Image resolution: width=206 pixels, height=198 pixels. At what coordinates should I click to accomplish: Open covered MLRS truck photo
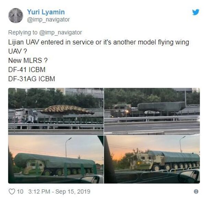pos(152,111)
